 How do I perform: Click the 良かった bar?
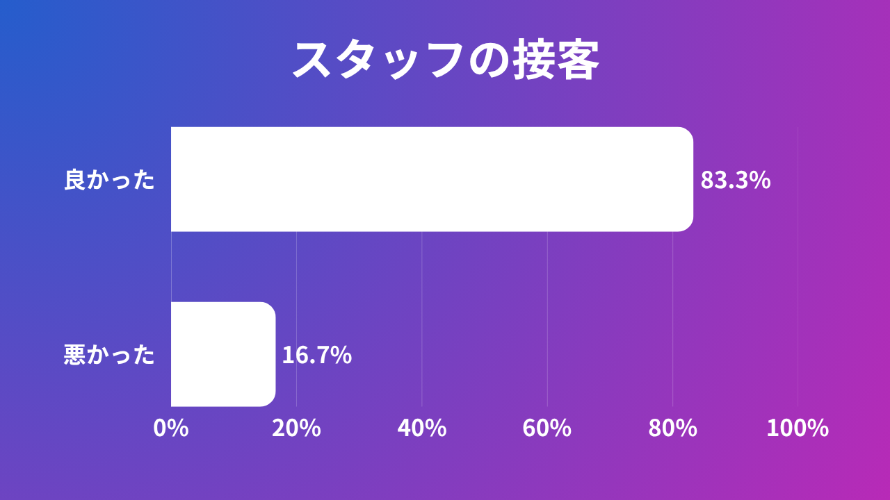[x=431, y=179]
